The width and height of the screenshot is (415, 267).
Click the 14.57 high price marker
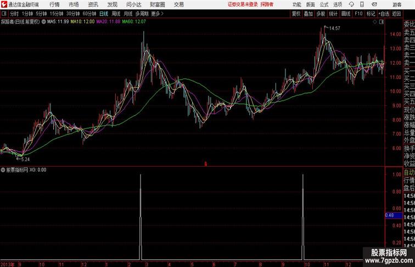point(334,29)
